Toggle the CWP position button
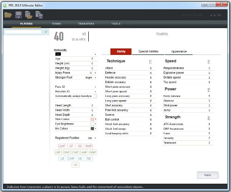The height and width of the screenshot is (192, 231). [71, 158]
